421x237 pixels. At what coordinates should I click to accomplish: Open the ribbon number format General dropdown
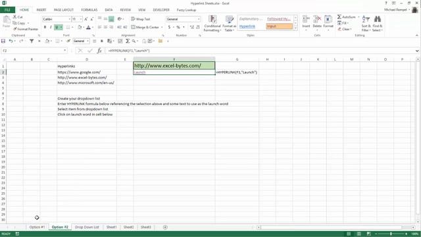199,19
